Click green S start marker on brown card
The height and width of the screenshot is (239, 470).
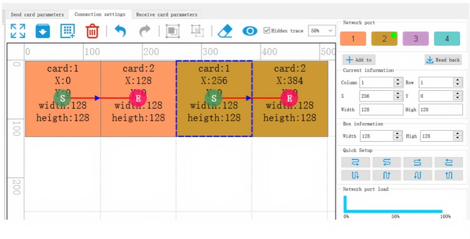coord(214,98)
